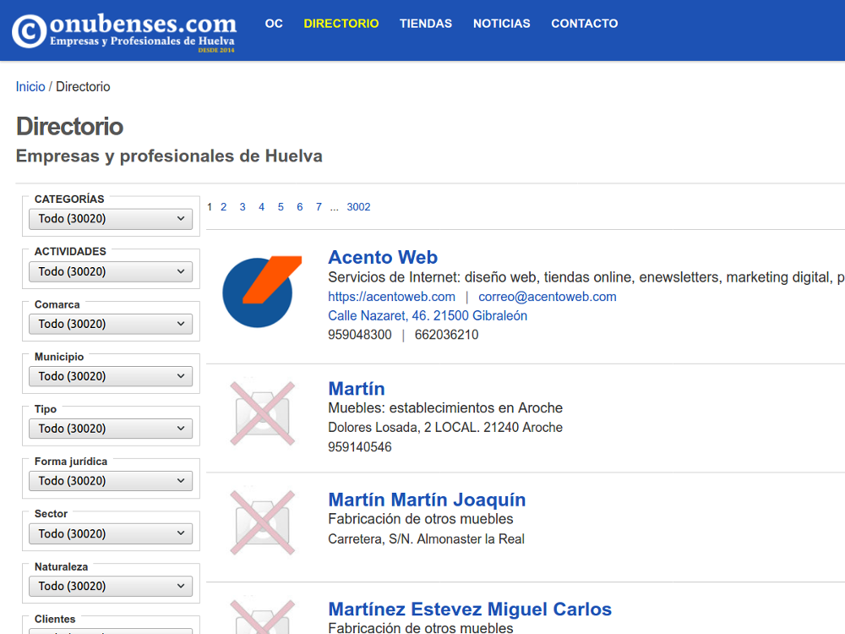
Task: Click the Carretera, S/N. Almonaster la Real text
Action: 426,539
